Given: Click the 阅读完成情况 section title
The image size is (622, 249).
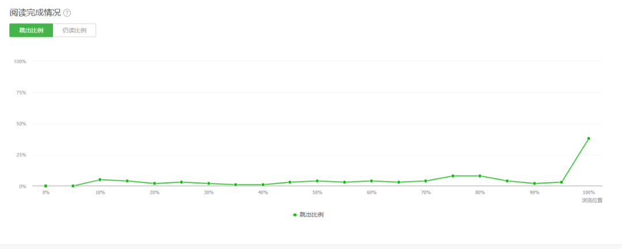Looking at the screenshot, I should (35, 13).
